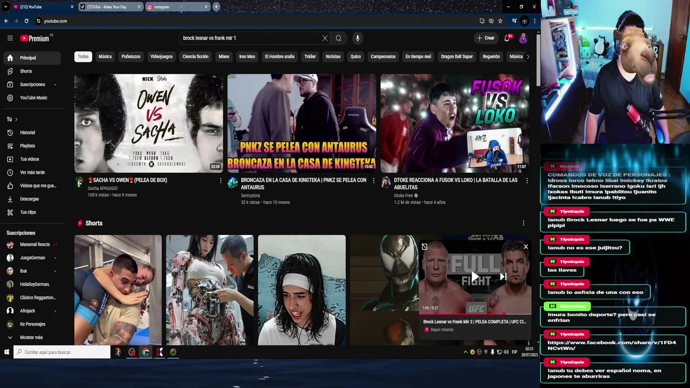Image resolution: width=690 pixels, height=388 pixels.
Task: Open options for SACHA VS OWEN video
Action: tap(220, 181)
